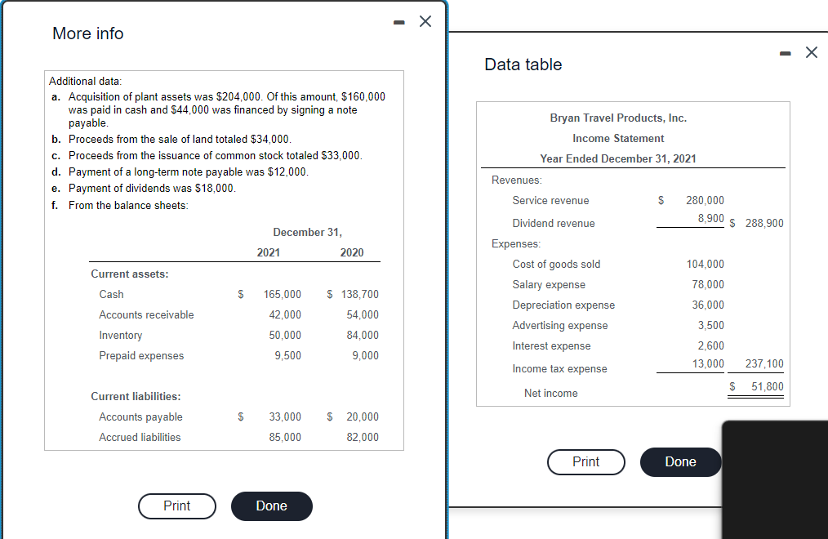
Task: Click Done in Data table dialog
Action: tap(681, 462)
